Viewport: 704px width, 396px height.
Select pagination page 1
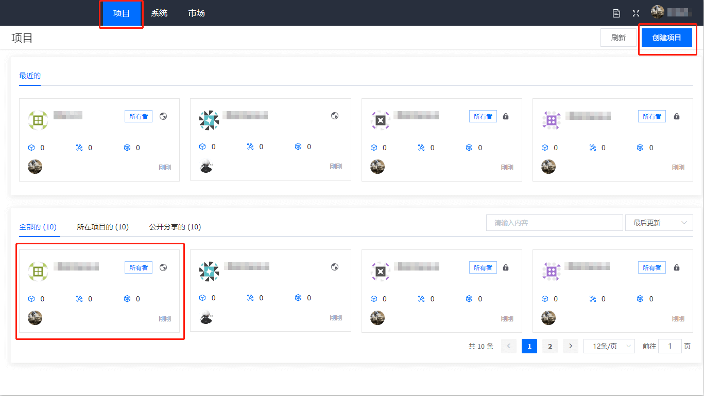(x=529, y=346)
